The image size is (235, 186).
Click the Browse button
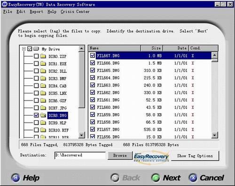[120, 155]
